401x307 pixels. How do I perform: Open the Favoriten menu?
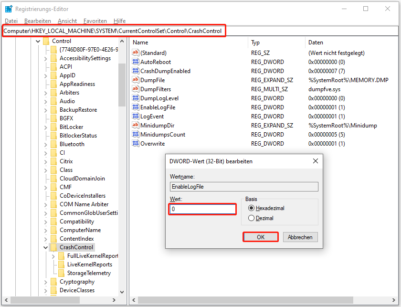(x=95, y=21)
